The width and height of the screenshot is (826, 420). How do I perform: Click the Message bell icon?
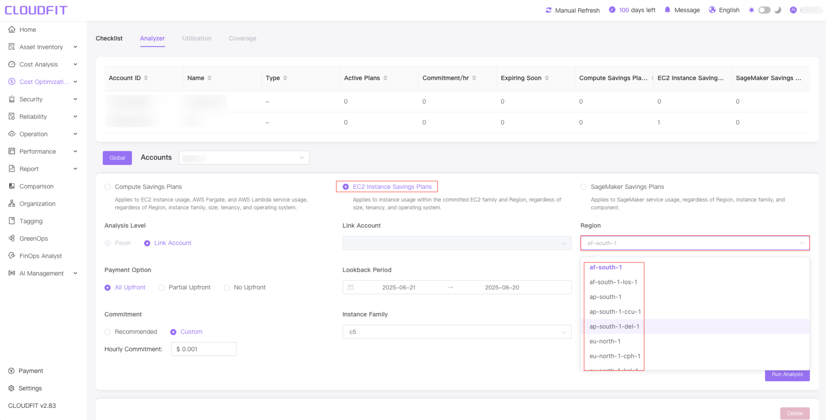[668, 10]
